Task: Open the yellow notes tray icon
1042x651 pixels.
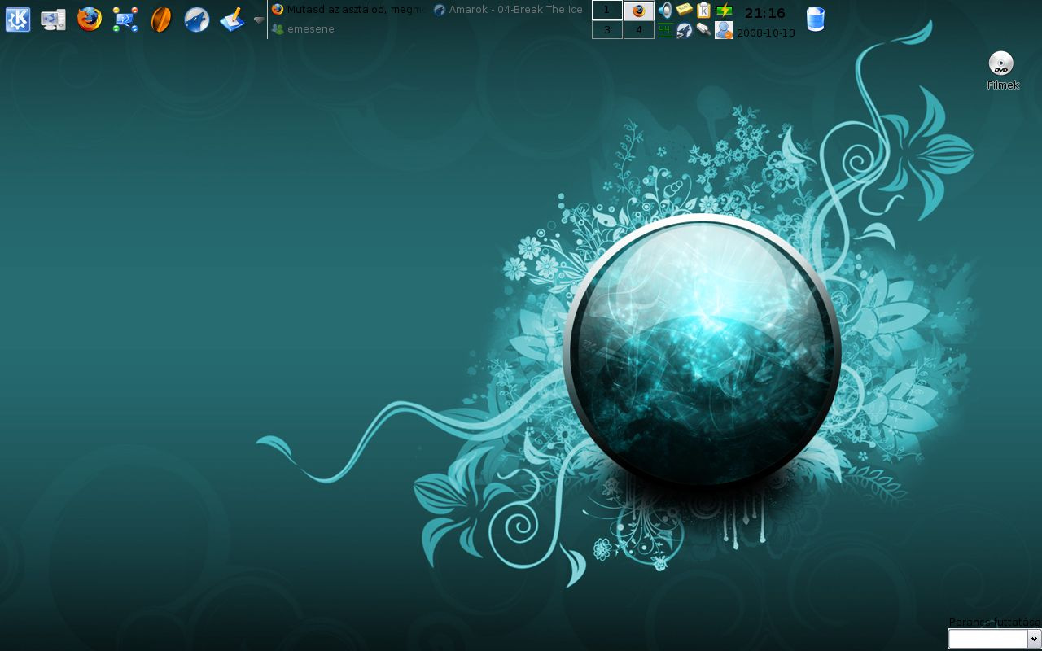Action: (685, 10)
